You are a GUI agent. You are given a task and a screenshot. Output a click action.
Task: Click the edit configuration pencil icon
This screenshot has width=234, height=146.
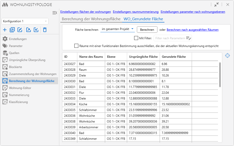tap(20, 30)
